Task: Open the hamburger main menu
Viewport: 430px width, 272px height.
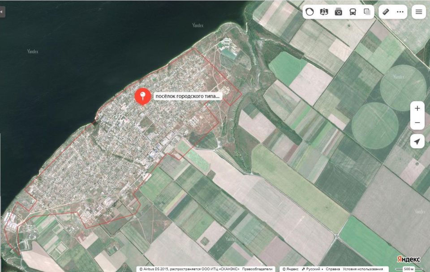Action: 419,12
